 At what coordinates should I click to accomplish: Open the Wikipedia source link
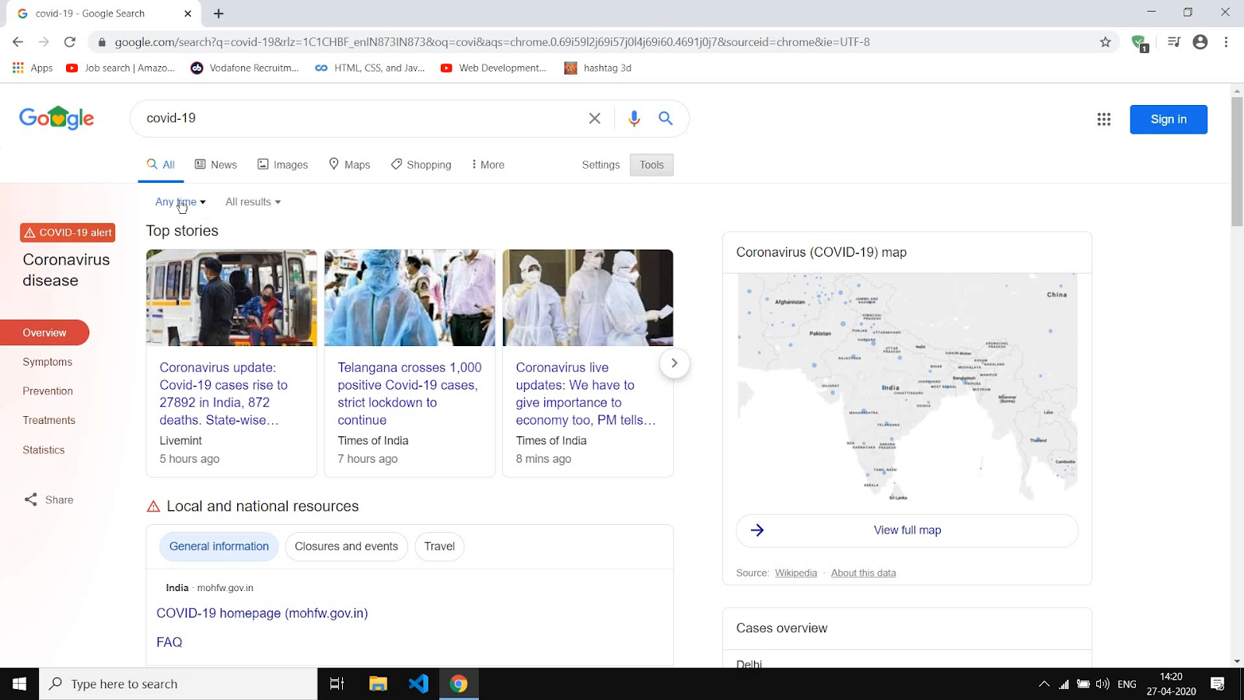795,573
